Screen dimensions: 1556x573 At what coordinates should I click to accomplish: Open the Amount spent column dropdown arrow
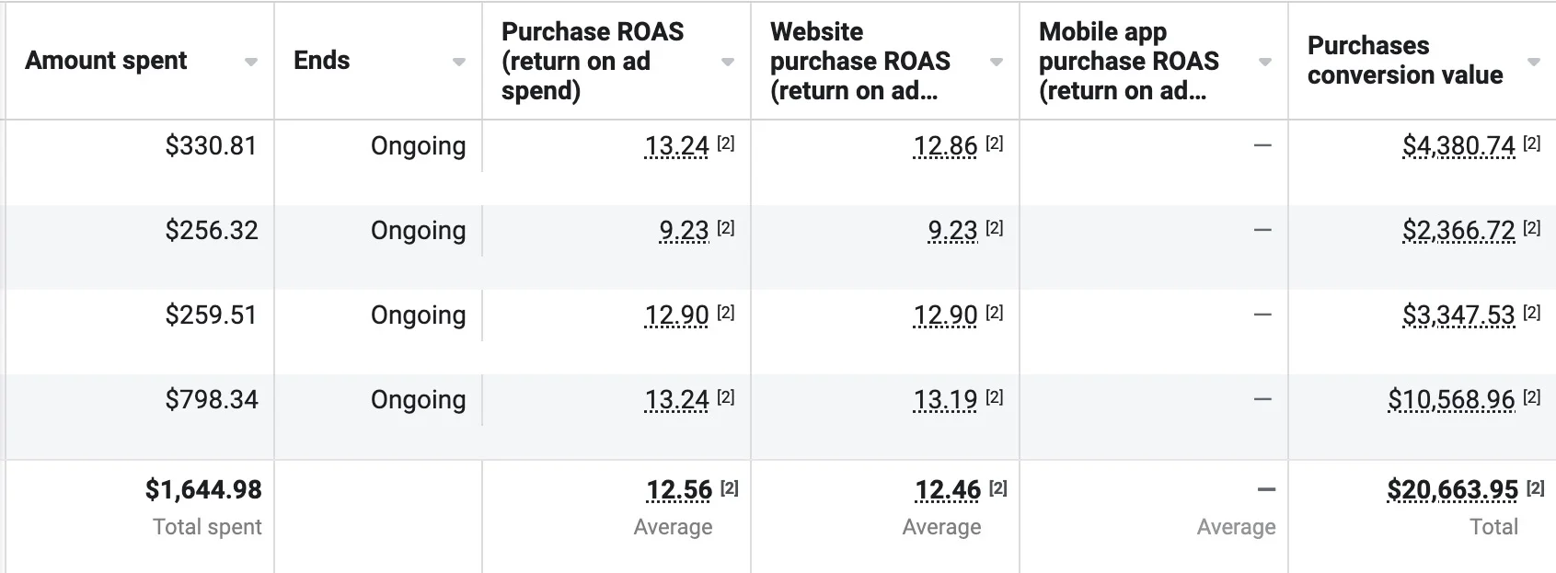pos(250,63)
